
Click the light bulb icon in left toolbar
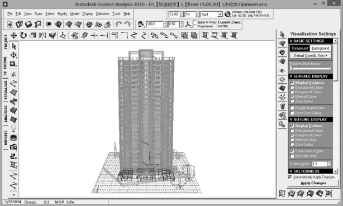point(13,128)
